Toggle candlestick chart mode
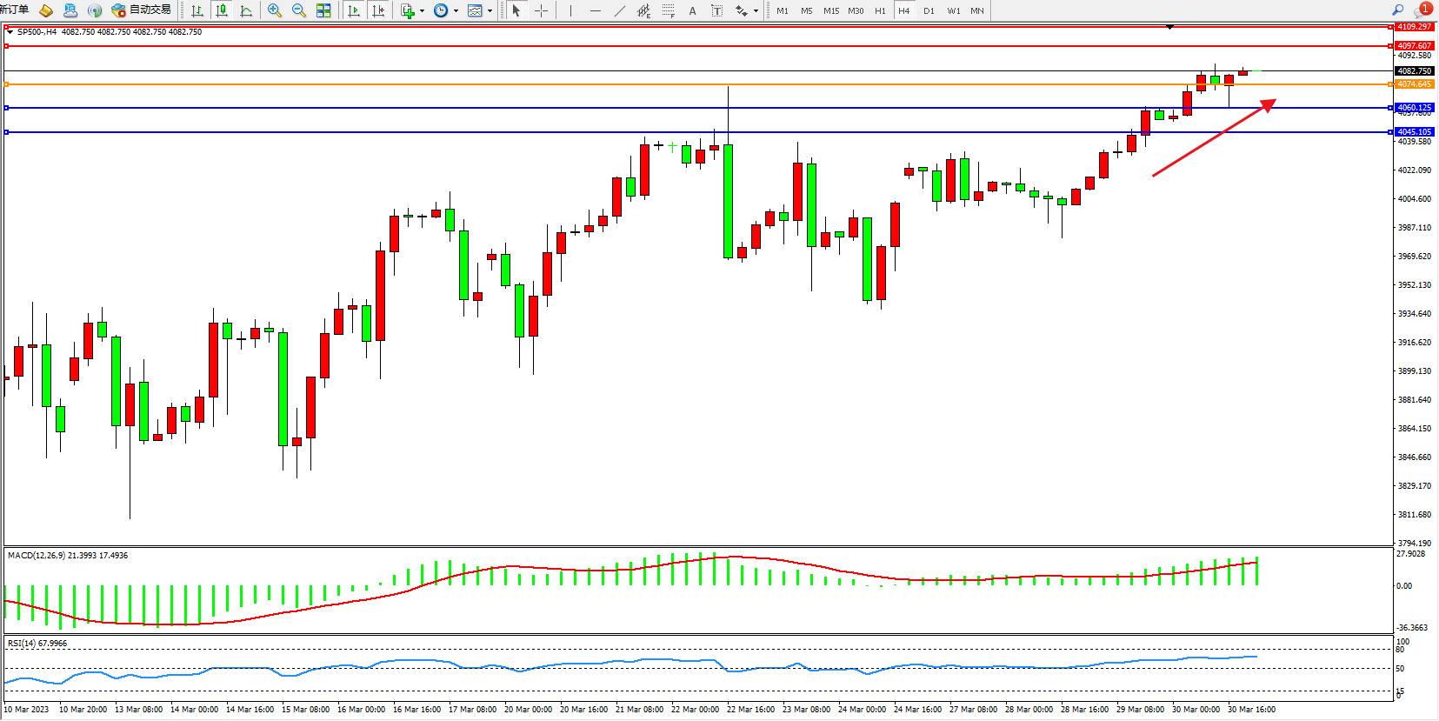1439x721 pixels. click(x=222, y=10)
